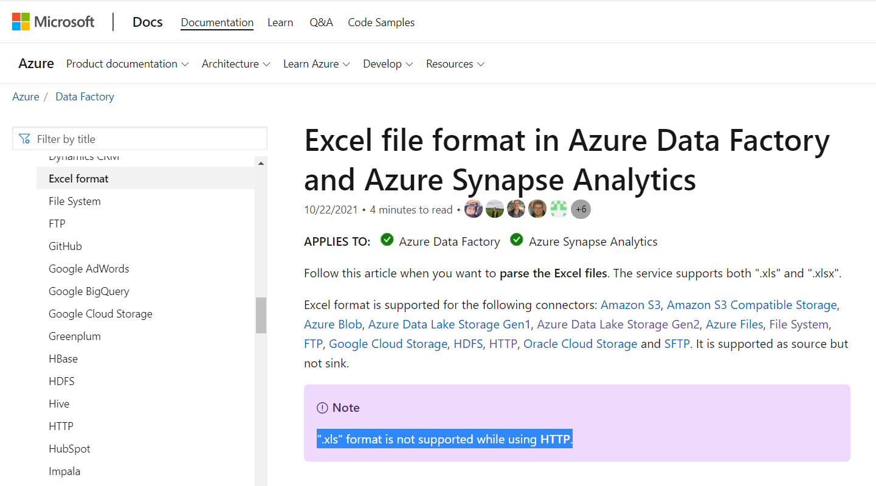The image size is (876, 486).
Task: Open the Develop dropdown
Action: [388, 64]
